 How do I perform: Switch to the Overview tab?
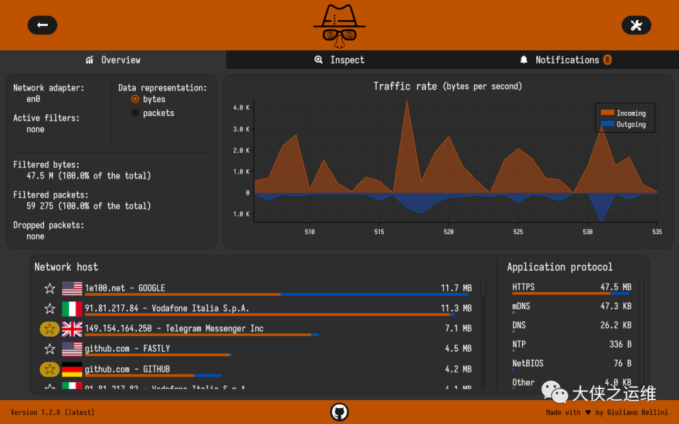(113, 60)
